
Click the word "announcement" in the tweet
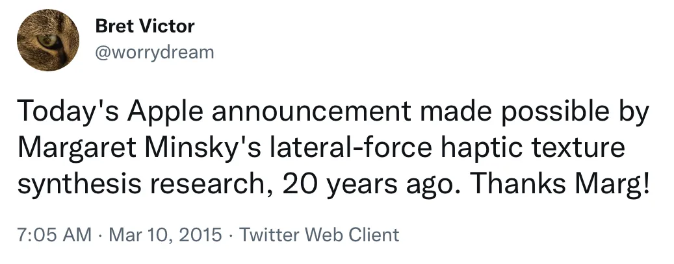pyautogui.click(x=313, y=114)
